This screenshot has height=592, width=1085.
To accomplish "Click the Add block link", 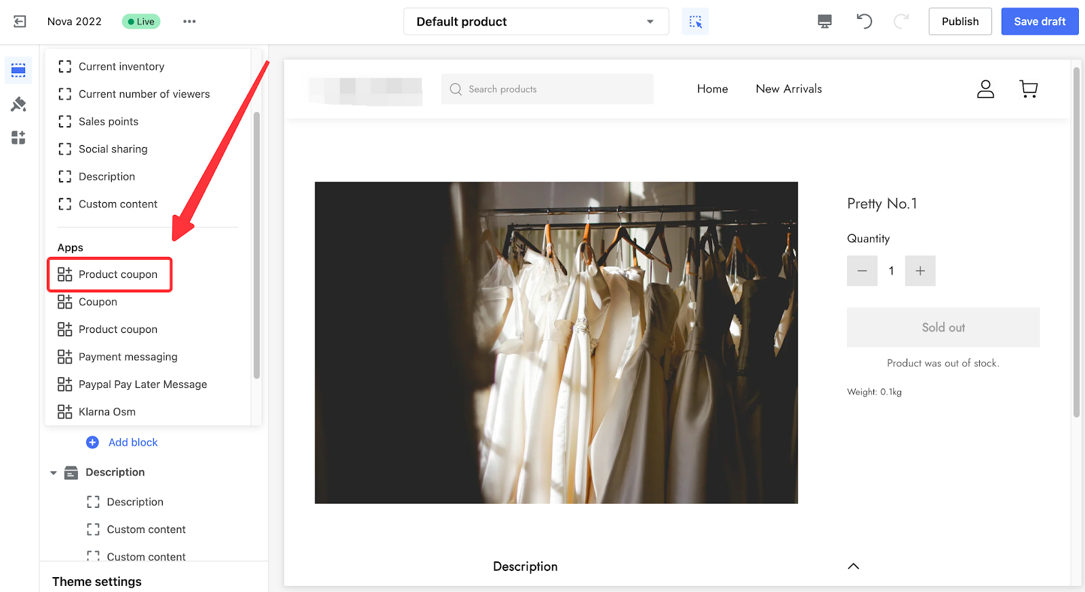I will (x=132, y=442).
